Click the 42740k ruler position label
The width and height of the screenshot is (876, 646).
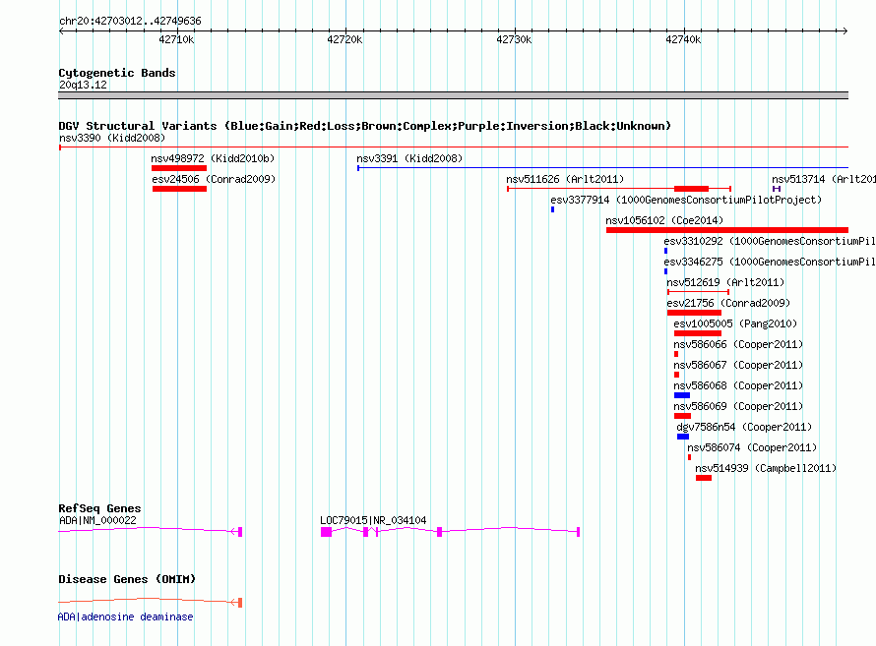[x=683, y=39]
